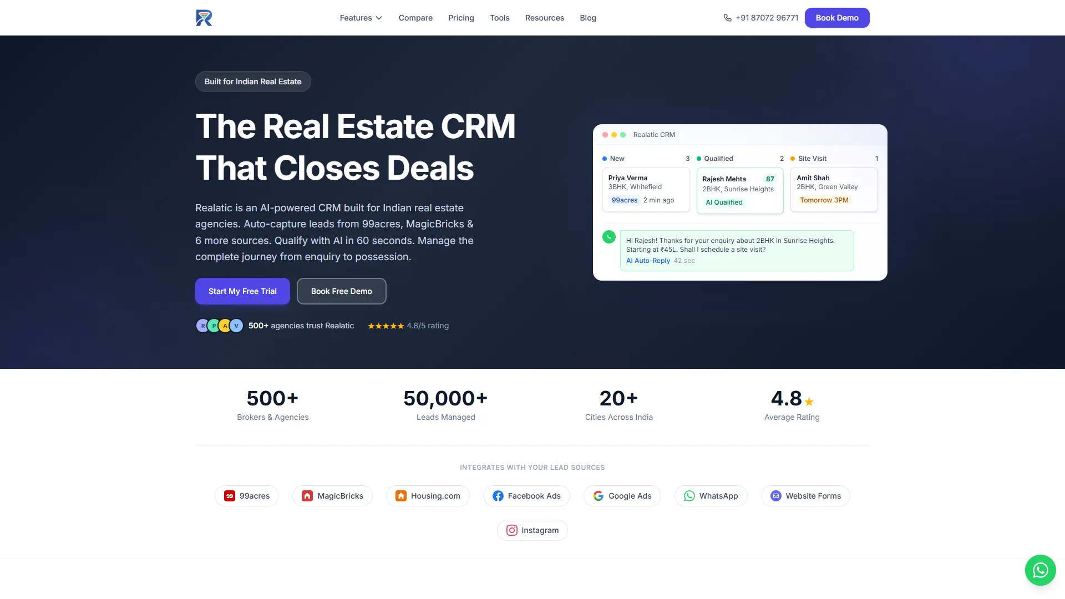Click the New column header
This screenshot has height=599, width=1065.
pos(646,159)
